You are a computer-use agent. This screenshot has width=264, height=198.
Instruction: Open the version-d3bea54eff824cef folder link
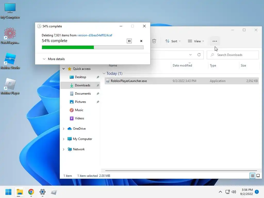tap(95, 35)
